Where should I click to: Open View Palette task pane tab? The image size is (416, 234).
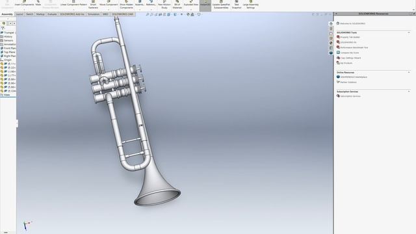tap(331, 38)
